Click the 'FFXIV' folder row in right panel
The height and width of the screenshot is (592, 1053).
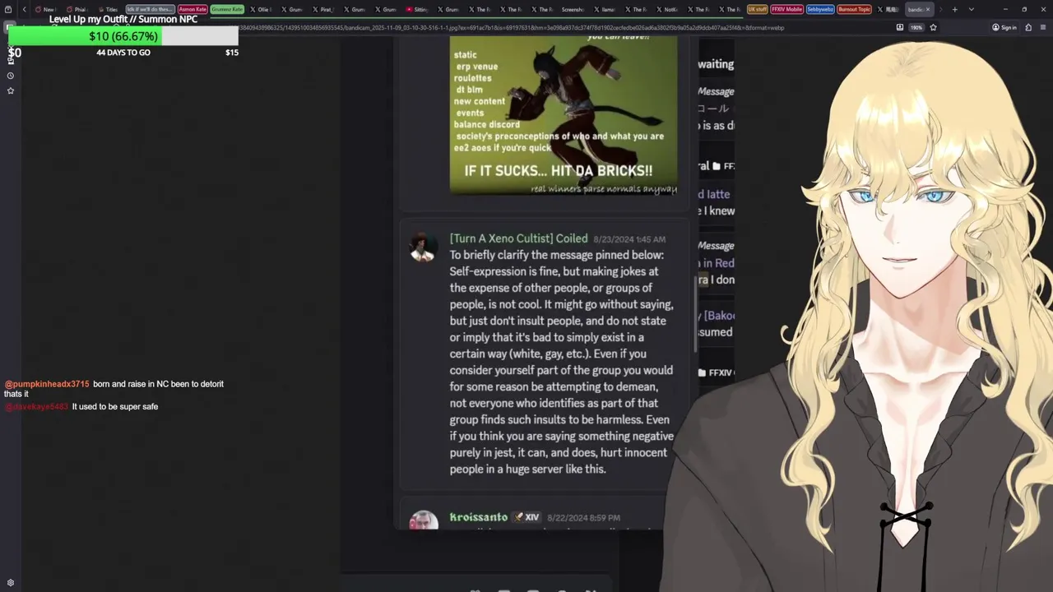716,372
